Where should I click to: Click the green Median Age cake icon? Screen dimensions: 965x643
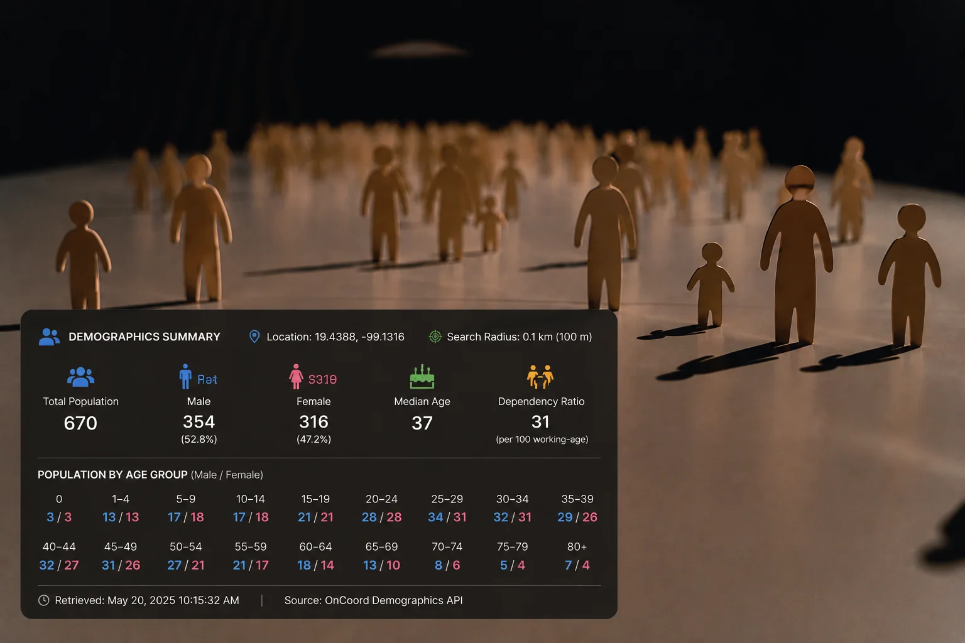(x=422, y=377)
